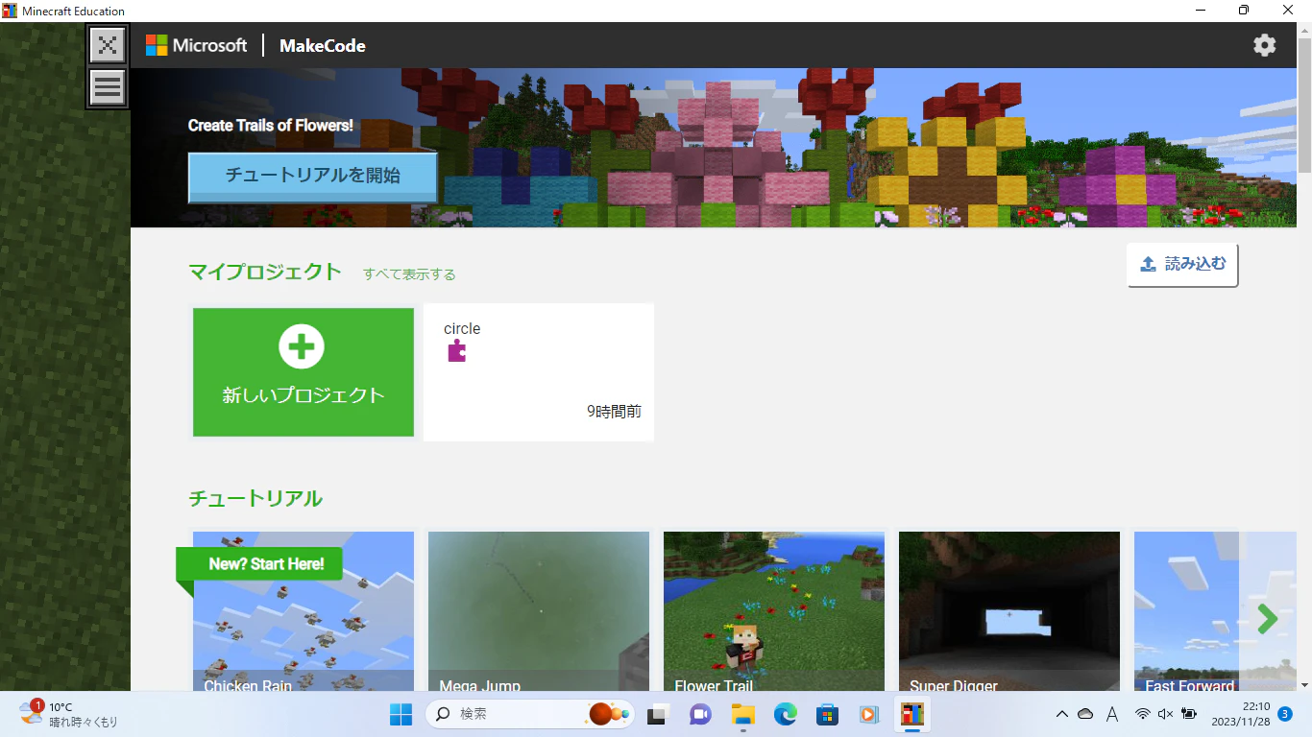The height and width of the screenshot is (737, 1312).
Task: Click the IME input mode A indicator
Action: pos(1112,714)
